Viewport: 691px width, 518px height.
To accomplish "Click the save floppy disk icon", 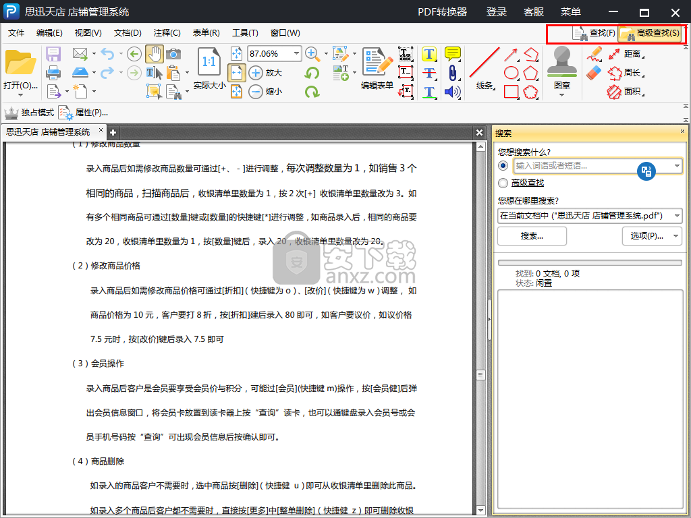I will click(x=53, y=54).
